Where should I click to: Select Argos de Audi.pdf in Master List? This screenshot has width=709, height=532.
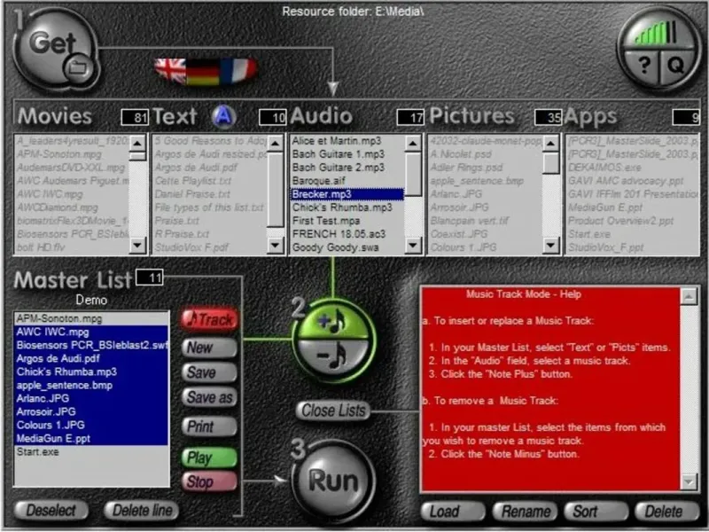point(92,359)
